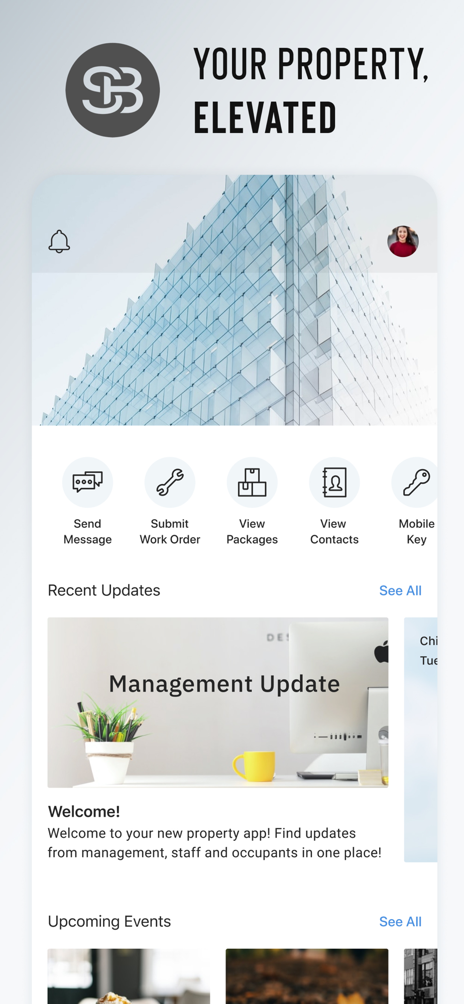Click the SB logo circle
Viewport: 464px width, 1004px height.
pos(112,90)
